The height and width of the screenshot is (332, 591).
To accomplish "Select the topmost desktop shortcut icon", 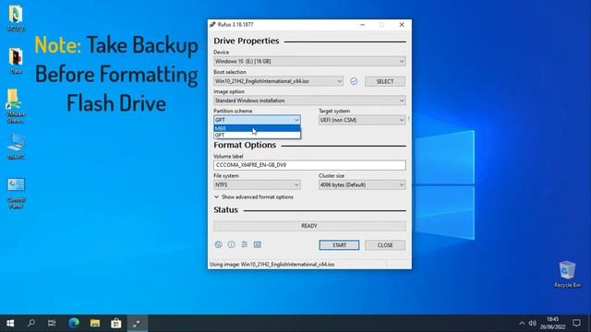I will tap(16, 18).
